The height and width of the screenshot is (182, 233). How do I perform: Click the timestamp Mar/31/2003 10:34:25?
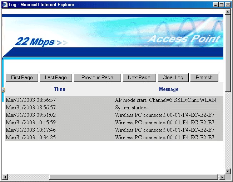[31, 137]
